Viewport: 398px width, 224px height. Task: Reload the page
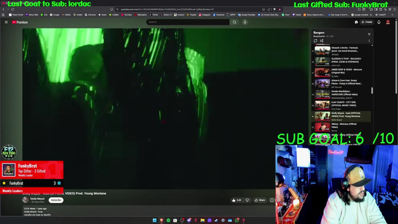(x=13, y=9)
